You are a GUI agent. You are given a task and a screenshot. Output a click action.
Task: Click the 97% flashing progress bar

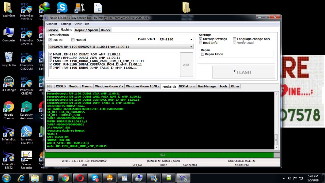pos(162,155)
